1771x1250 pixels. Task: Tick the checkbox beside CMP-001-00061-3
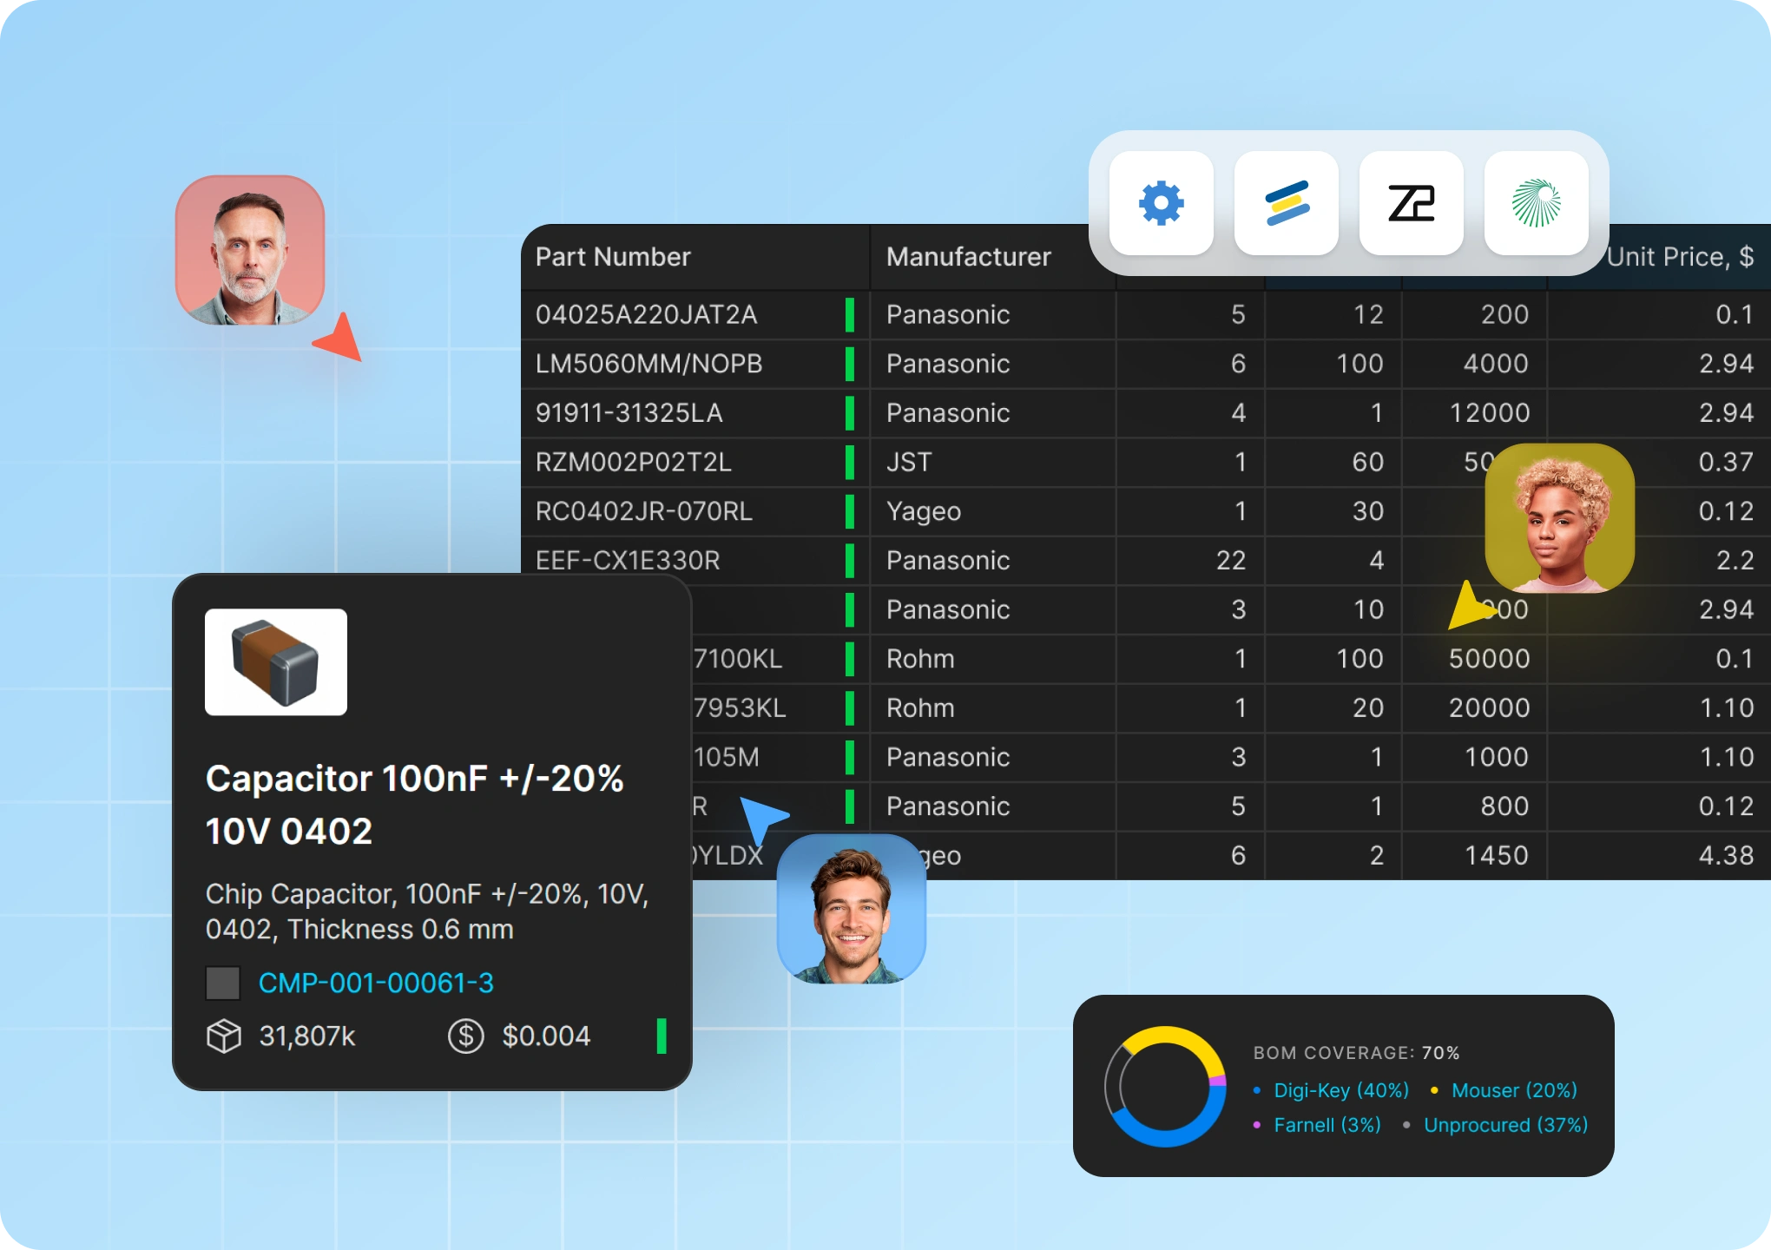pos(223,984)
